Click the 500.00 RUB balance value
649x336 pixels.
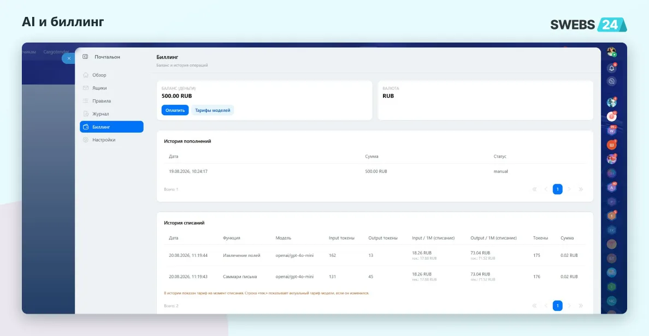(x=177, y=96)
